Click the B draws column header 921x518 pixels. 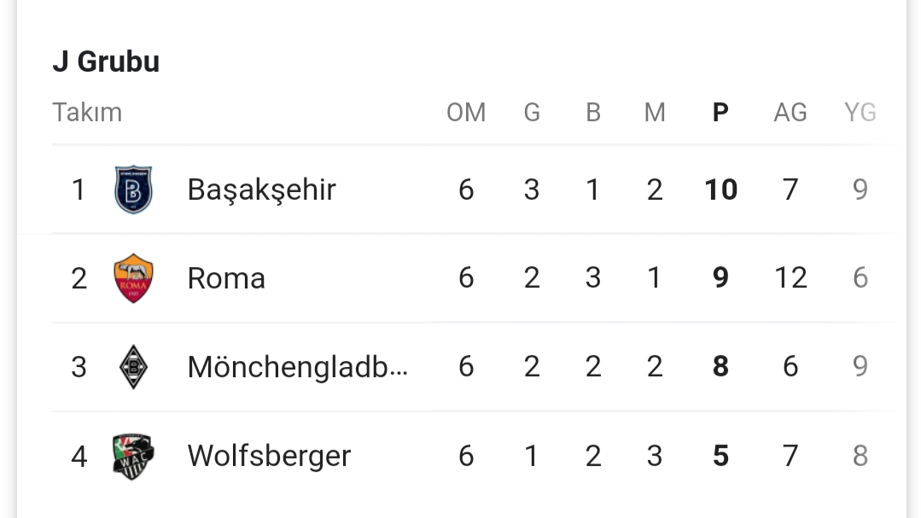click(x=593, y=112)
